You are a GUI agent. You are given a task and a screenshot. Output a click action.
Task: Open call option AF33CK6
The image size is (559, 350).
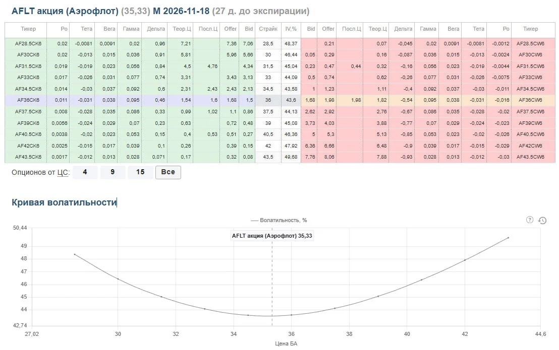pyautogui.click(x=28, y=77)
